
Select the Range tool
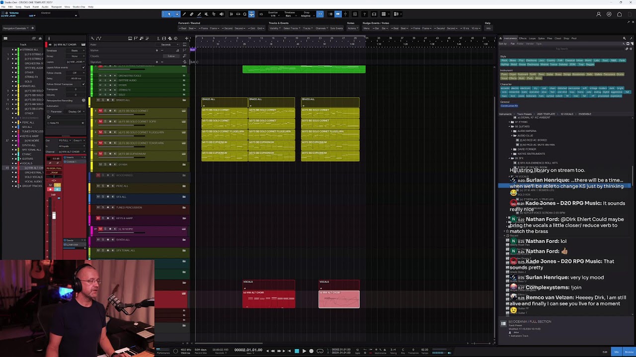[x=176, y=14]
